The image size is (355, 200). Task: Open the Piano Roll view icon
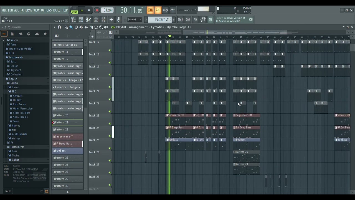[x=88, y=19]
